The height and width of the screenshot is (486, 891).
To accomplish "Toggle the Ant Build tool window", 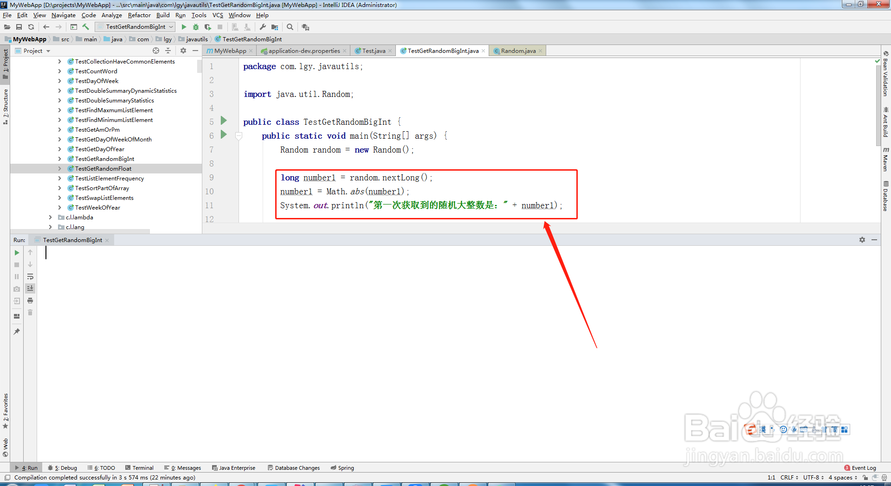I will (x=886, y=121).
